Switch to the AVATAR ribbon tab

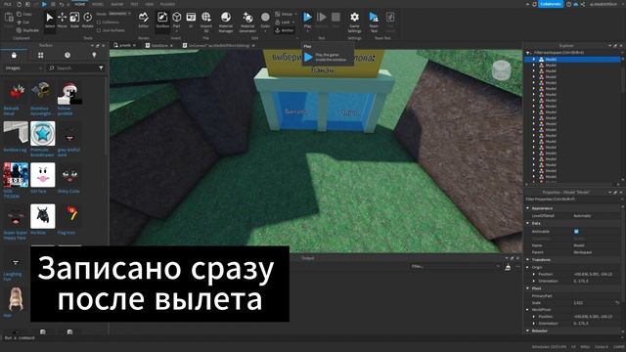click(x=117, y=4)
